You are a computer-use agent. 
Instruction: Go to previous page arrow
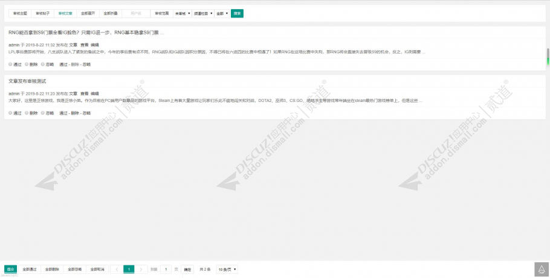pos(117,269)
